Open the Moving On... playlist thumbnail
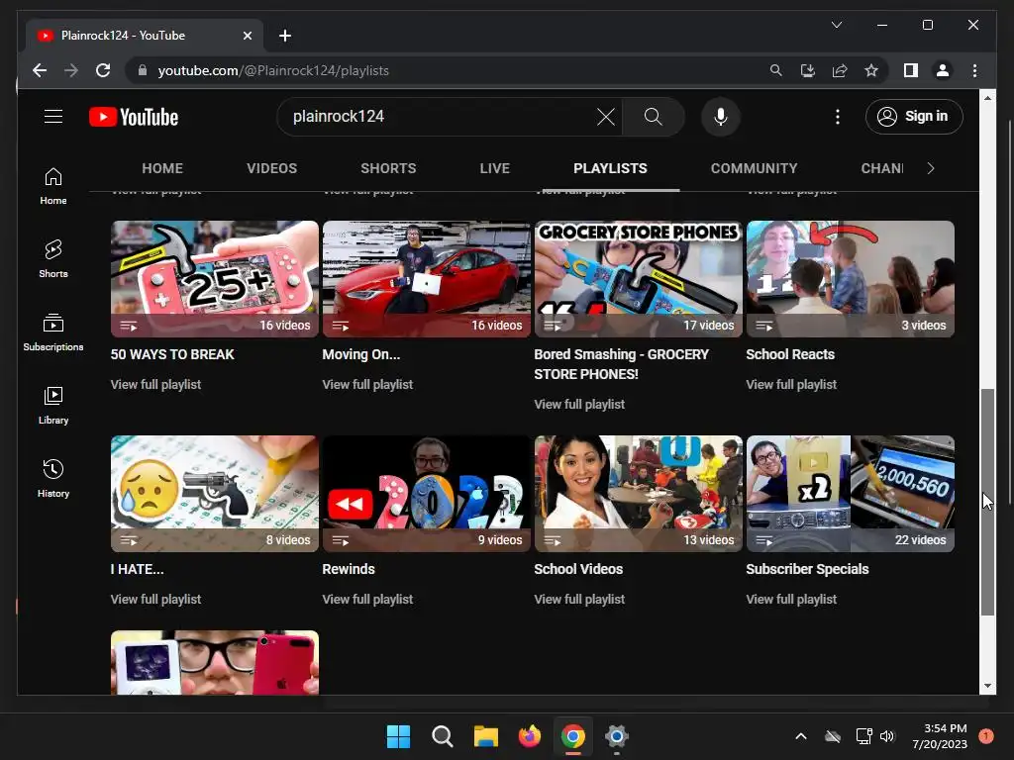Image resolution: width=1014 pixels, height=760 pixels. 426,278
